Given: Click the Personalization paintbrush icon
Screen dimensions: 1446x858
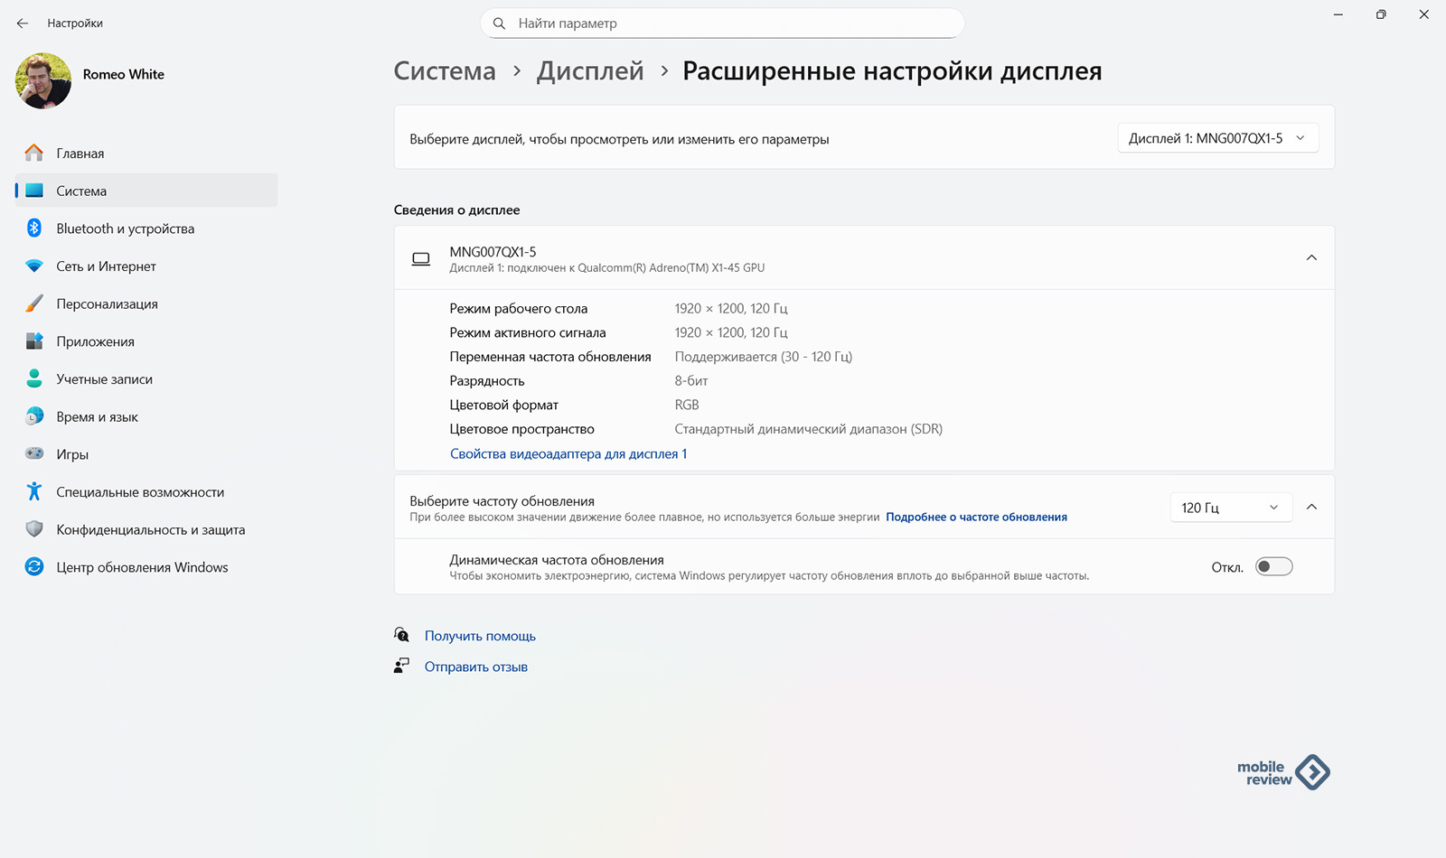Looking at the screenshot, I should coord(34,304).
